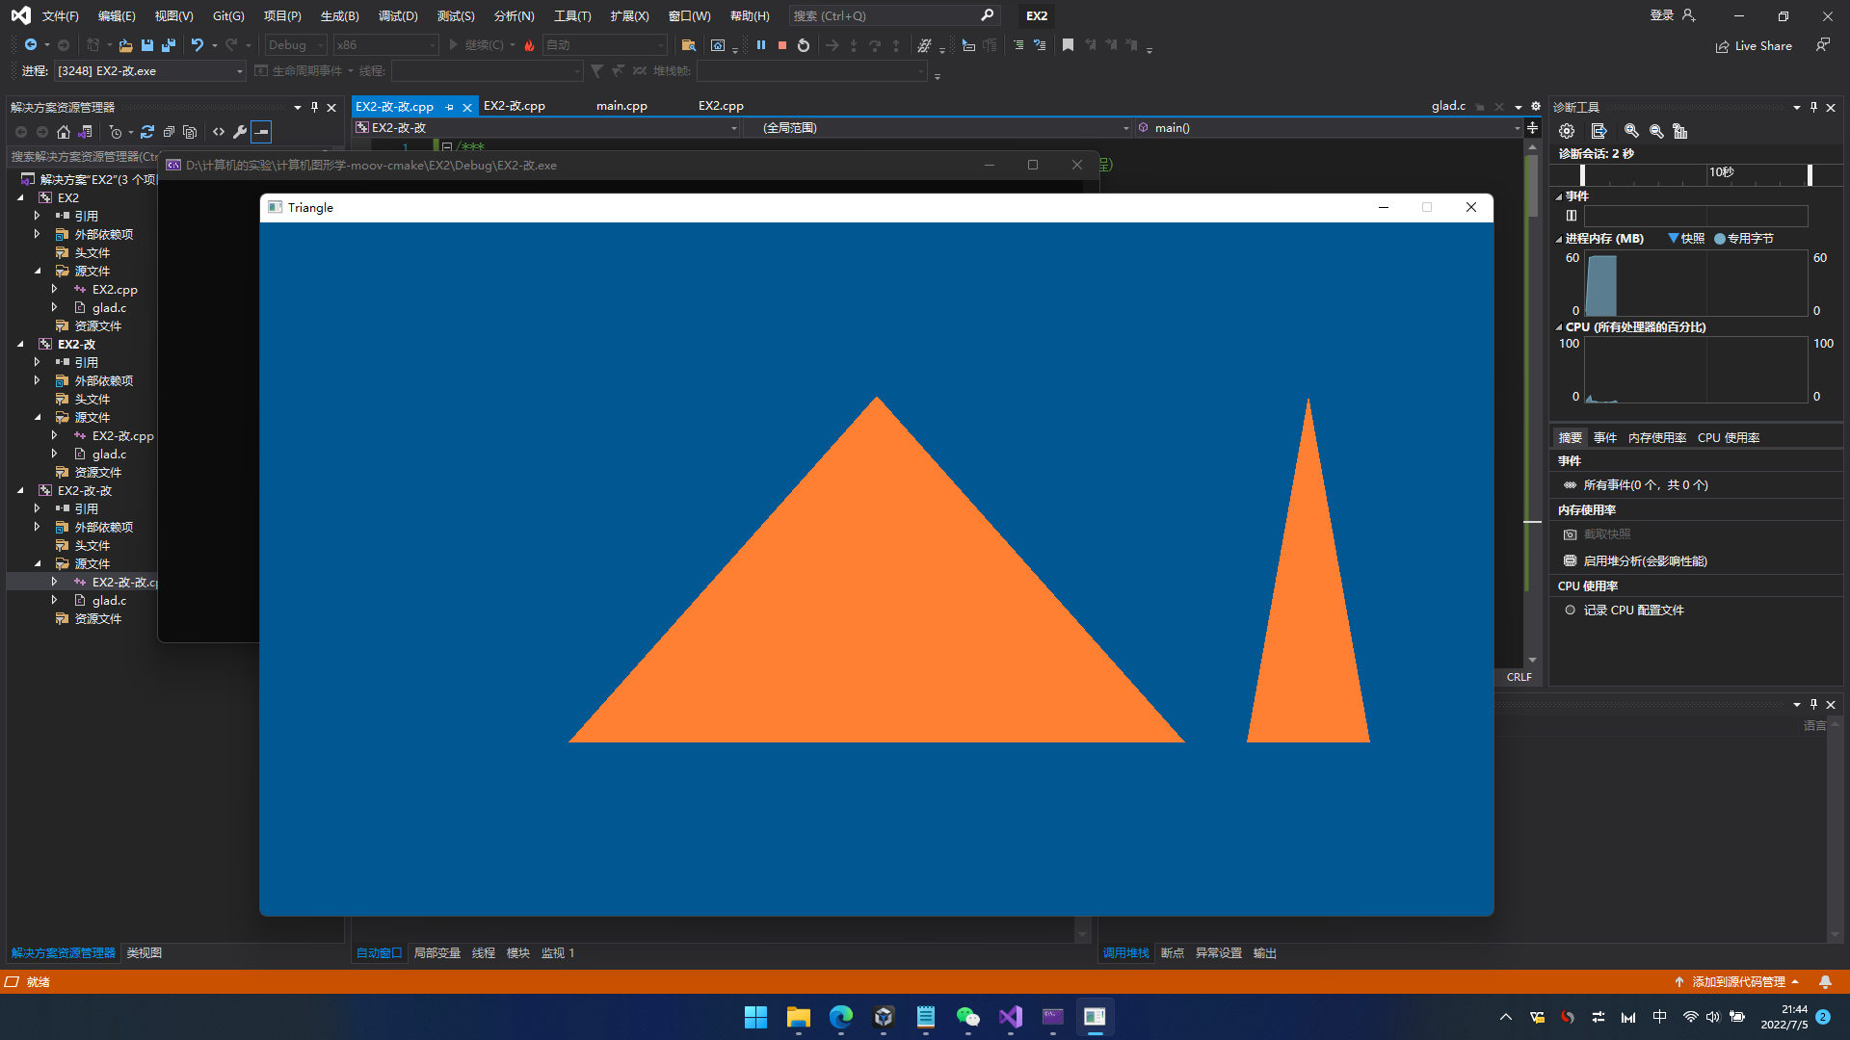Click the red Stop Debugging icon
Viewport: 1850px width, 1040px height.
(782, 45)
